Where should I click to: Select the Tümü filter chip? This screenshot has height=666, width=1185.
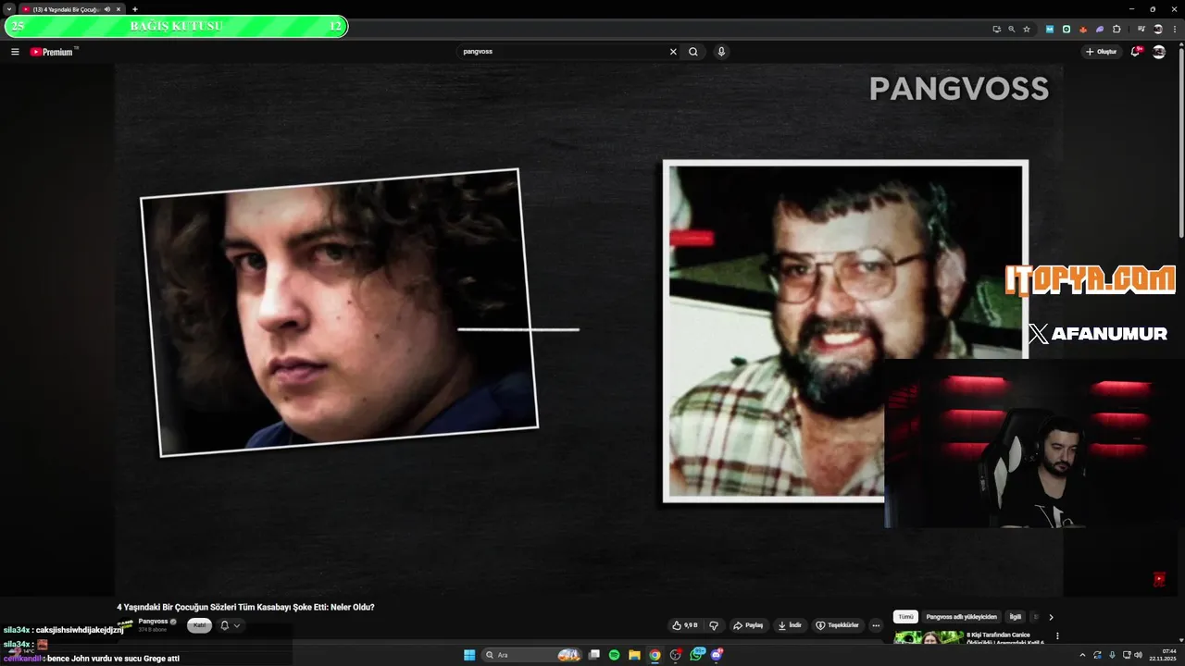click(x=905, y=617)
